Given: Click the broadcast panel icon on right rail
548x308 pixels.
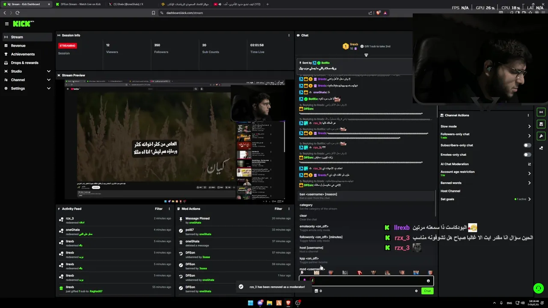Looking at the screenshot, I should pos(541,112).
